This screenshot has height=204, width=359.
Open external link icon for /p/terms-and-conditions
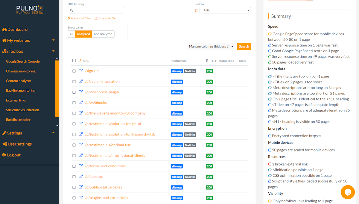pyautogui.click(x=81, y=166)
